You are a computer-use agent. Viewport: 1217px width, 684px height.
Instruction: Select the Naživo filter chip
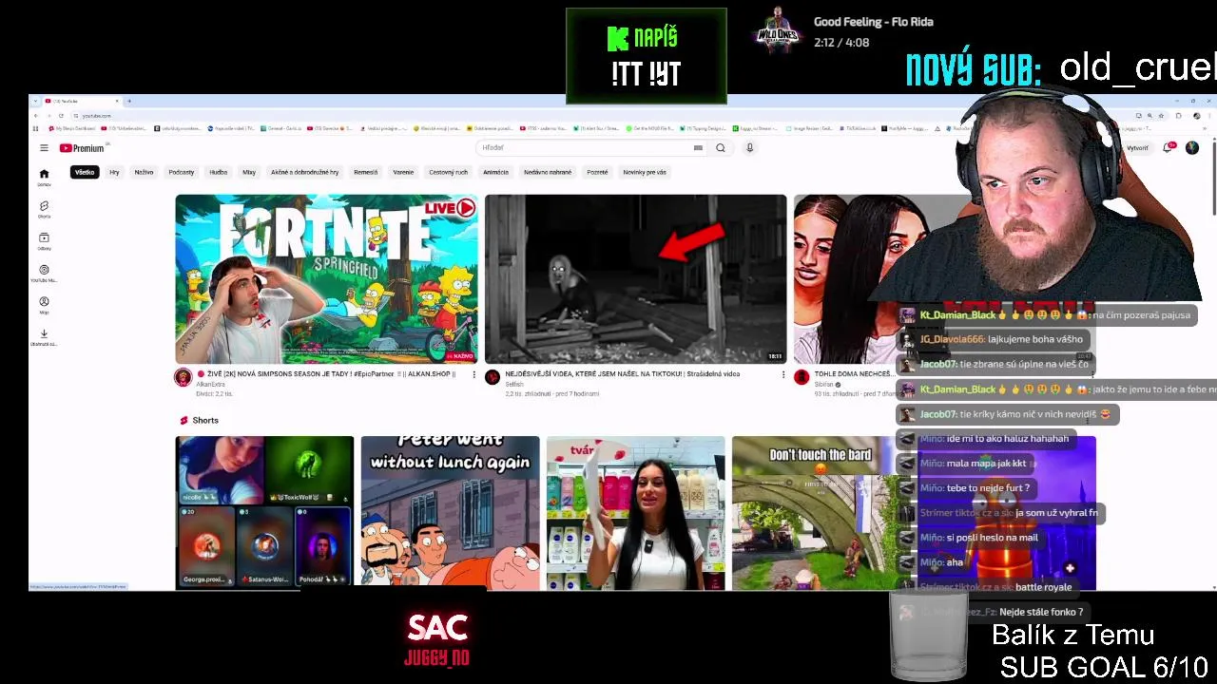tap(144, 173)
